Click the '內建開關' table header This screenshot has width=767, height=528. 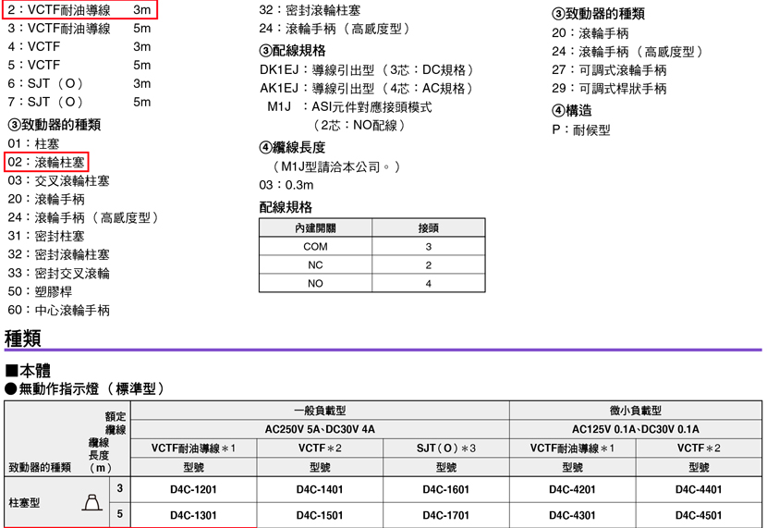pyautogui.click(x=315, y=228)
